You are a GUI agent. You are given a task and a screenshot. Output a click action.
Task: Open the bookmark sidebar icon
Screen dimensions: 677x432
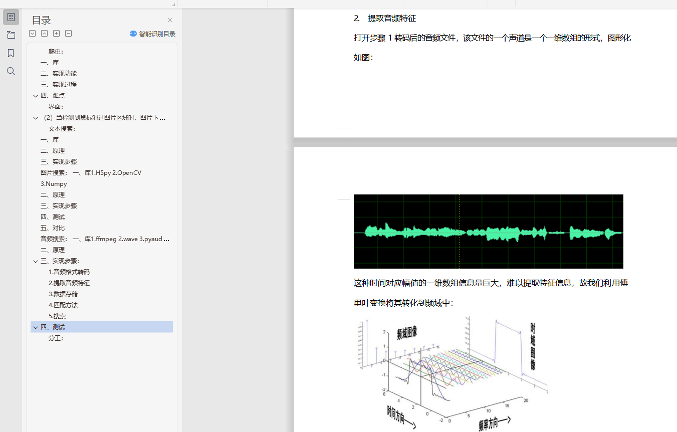tap(11, 53)
